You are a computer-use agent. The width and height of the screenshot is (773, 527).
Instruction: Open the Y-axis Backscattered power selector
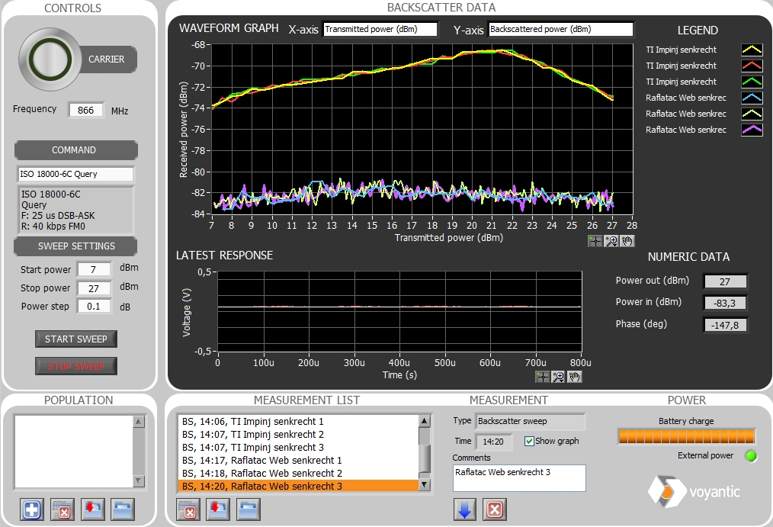coord(560,30)
